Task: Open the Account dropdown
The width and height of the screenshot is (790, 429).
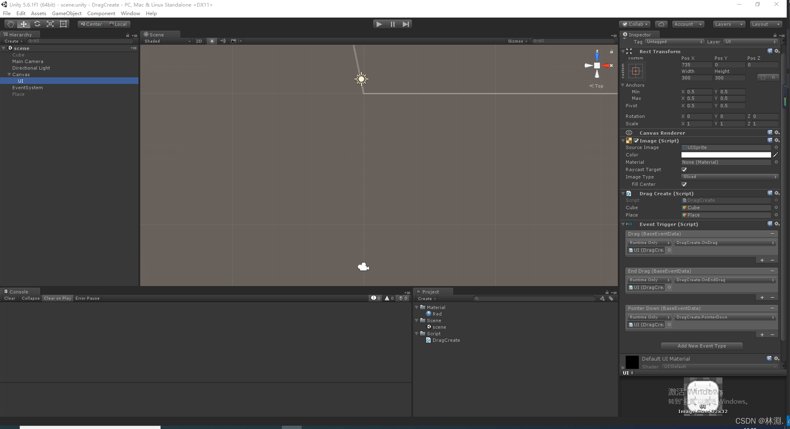Action: [688, 24]
